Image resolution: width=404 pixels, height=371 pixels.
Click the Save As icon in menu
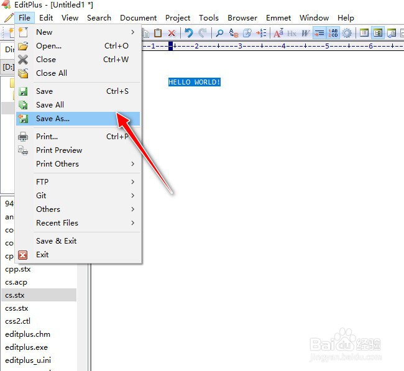23,119
